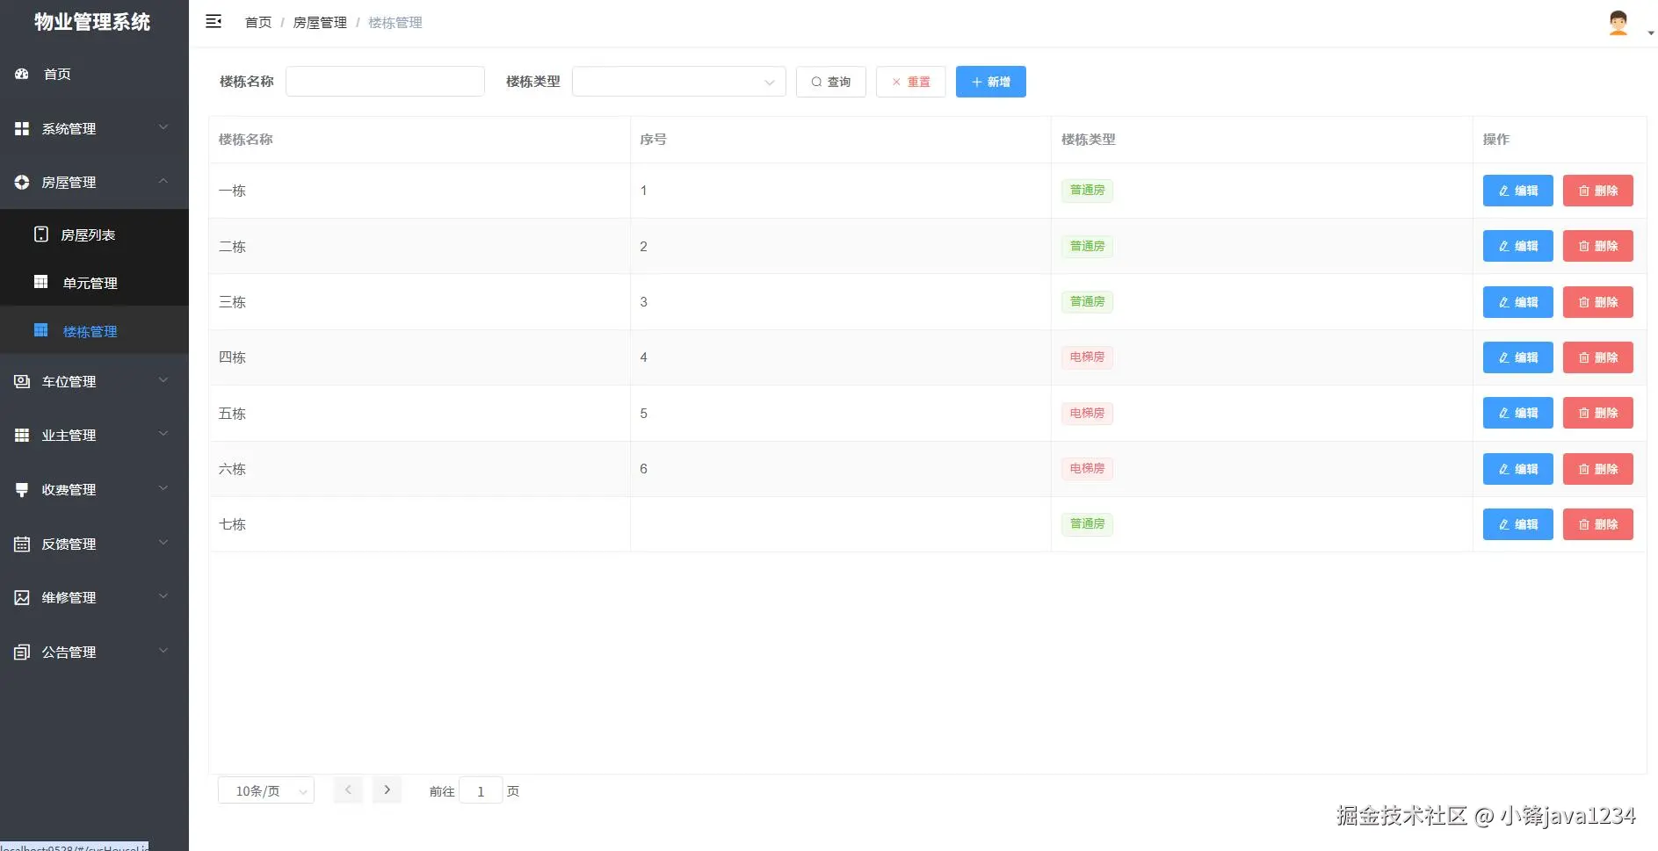The height and width of the screenshot is (851, 1658).
Task: Click the 车位管理 sidebar icon
Action: tap(22, 381)
